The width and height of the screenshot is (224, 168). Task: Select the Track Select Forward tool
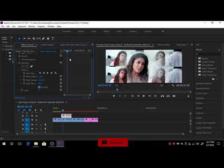coord(24,39)
